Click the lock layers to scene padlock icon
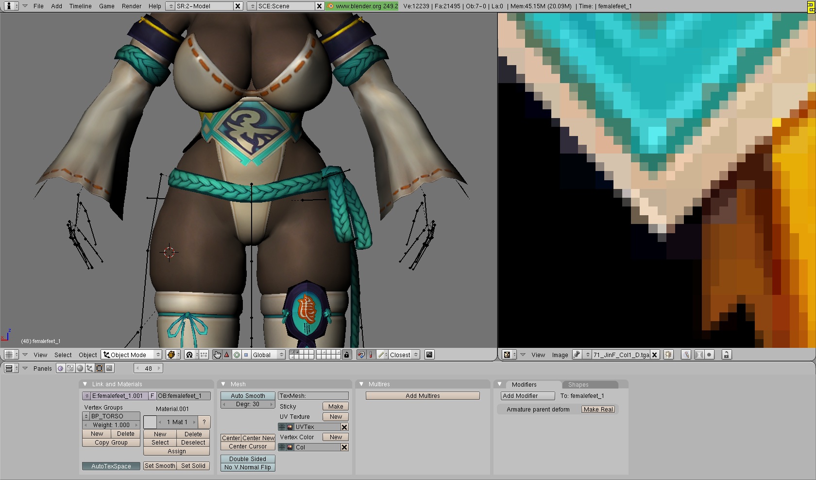816x480 pixels. coord(346,355)
